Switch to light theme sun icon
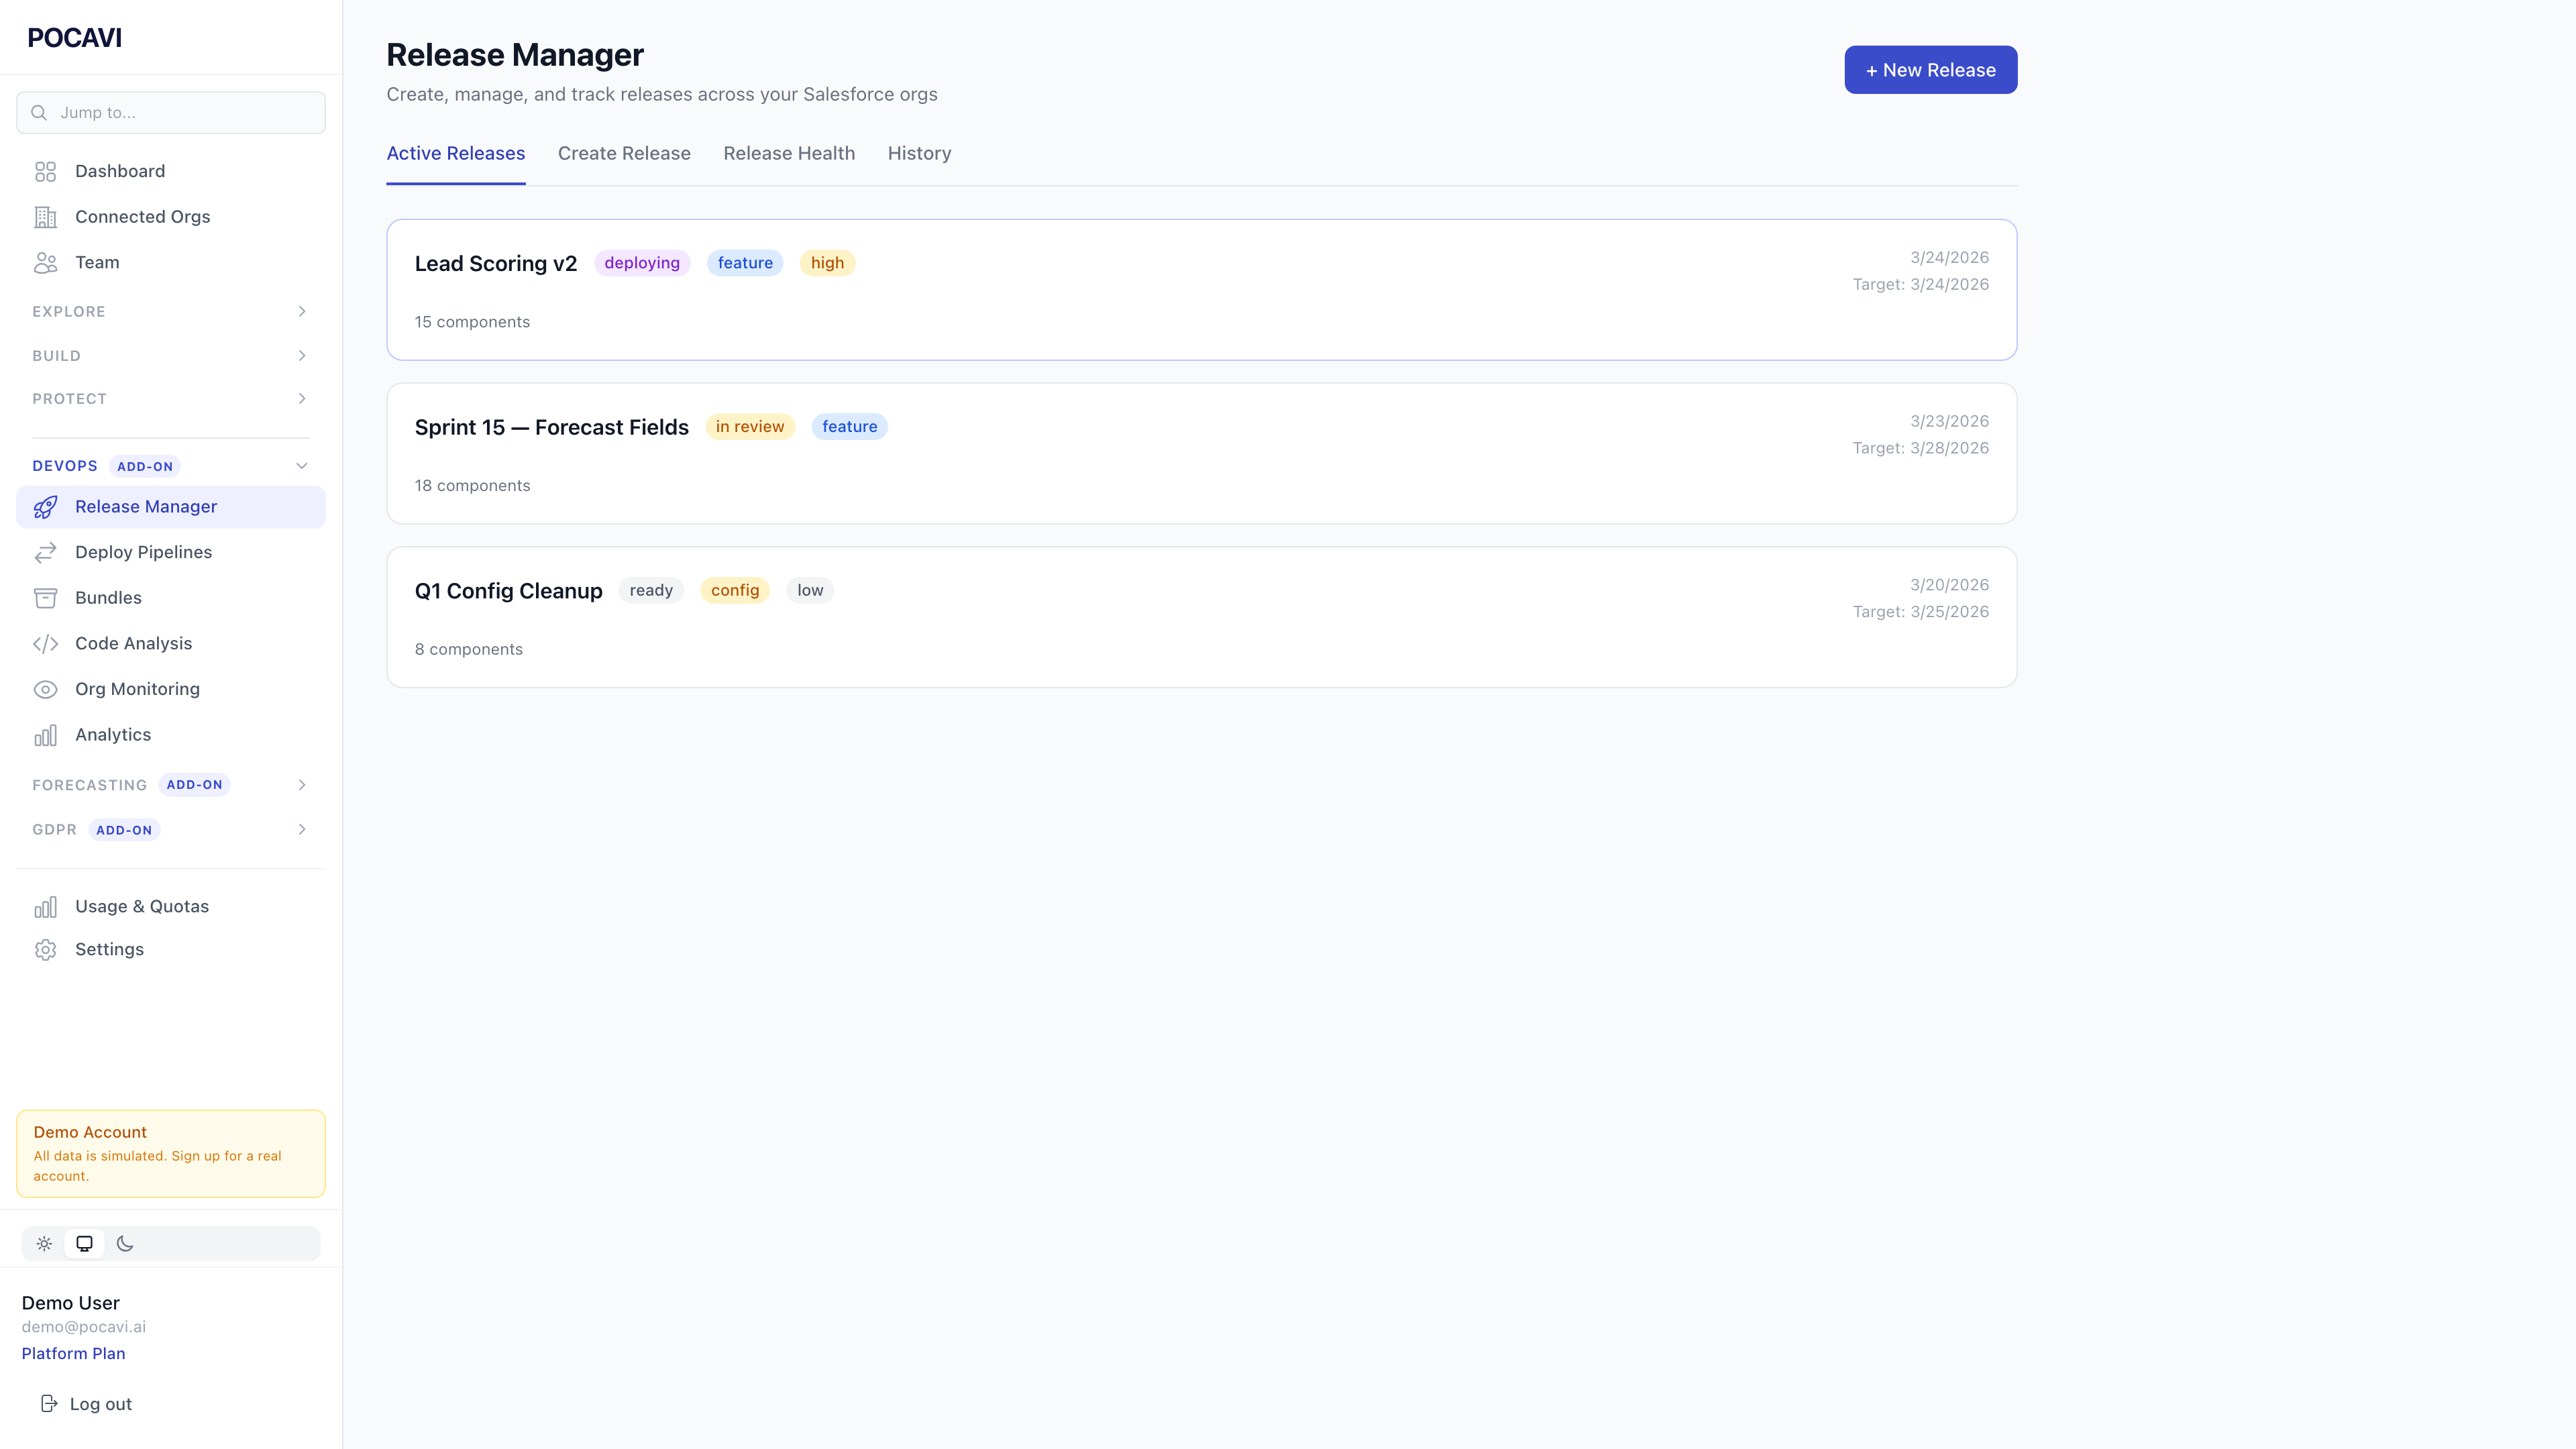The height and width of the screenshot is (1449, 2576). click(x=44, y=1244)
